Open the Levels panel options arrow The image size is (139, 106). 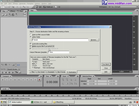[137, 89]
